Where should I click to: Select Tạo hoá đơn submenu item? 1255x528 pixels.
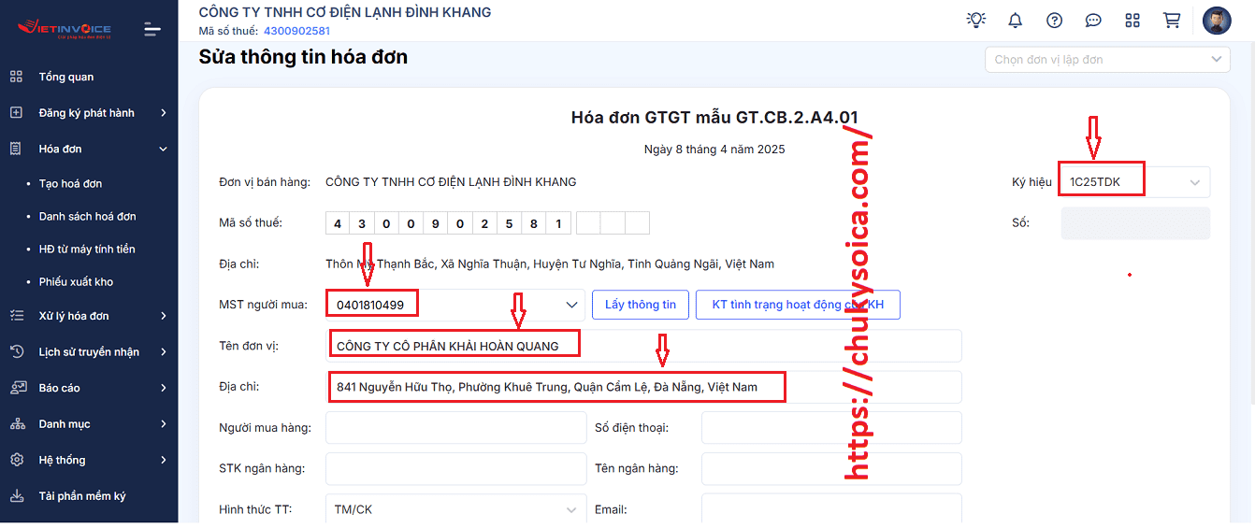pyautogui.click(x=70, y=184)
